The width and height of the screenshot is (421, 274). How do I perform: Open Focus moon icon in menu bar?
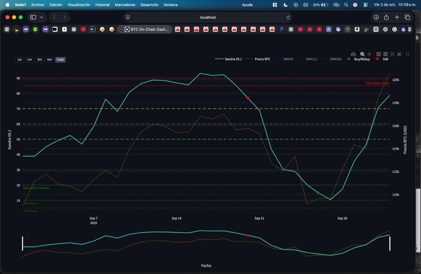tap(286, 5)
